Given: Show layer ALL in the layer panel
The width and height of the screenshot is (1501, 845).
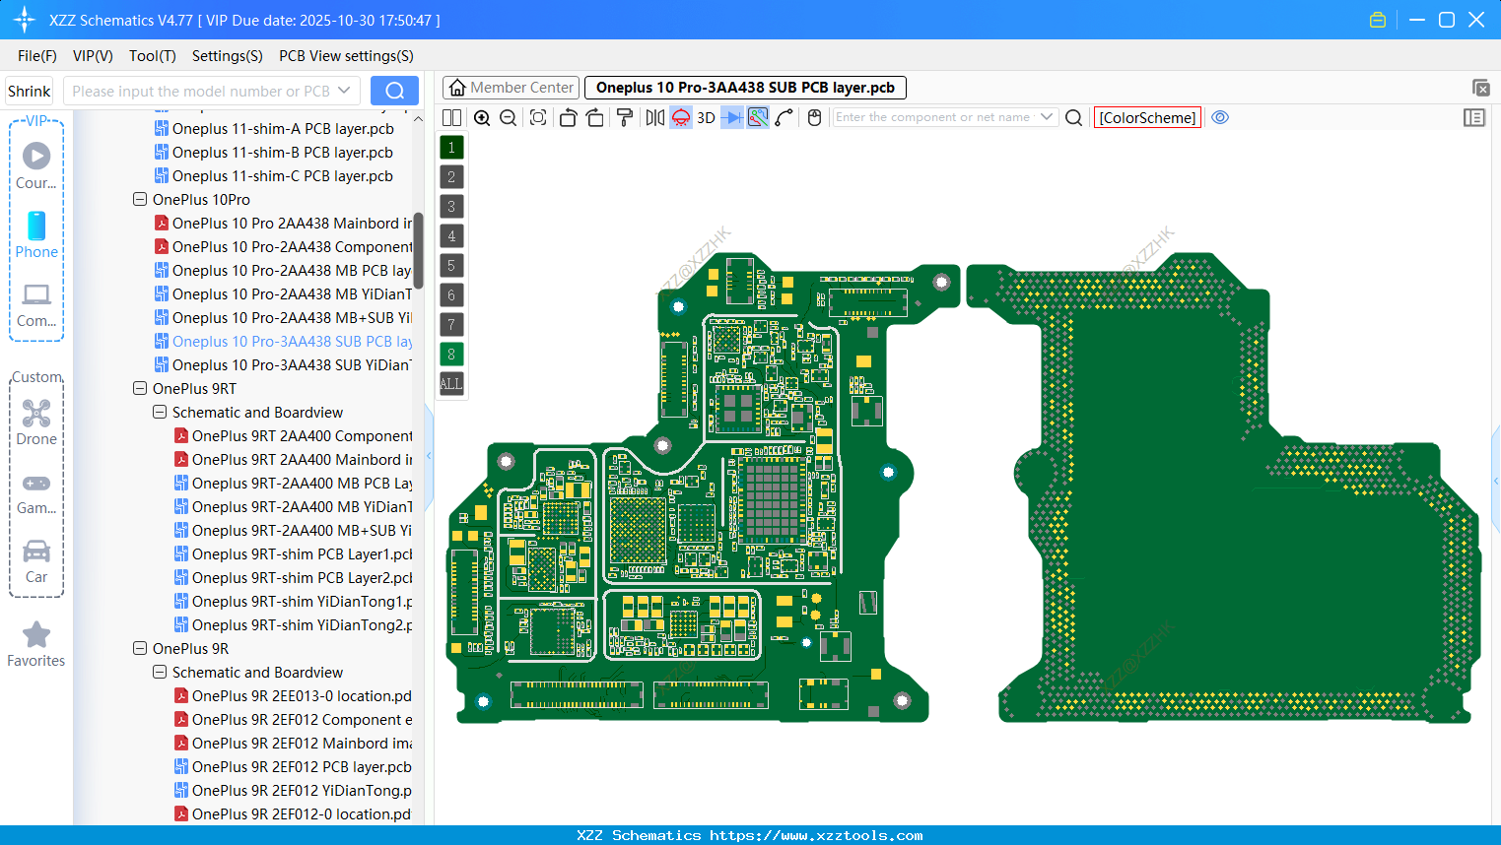Looking at the screenshot, I should tap(450, 383).
